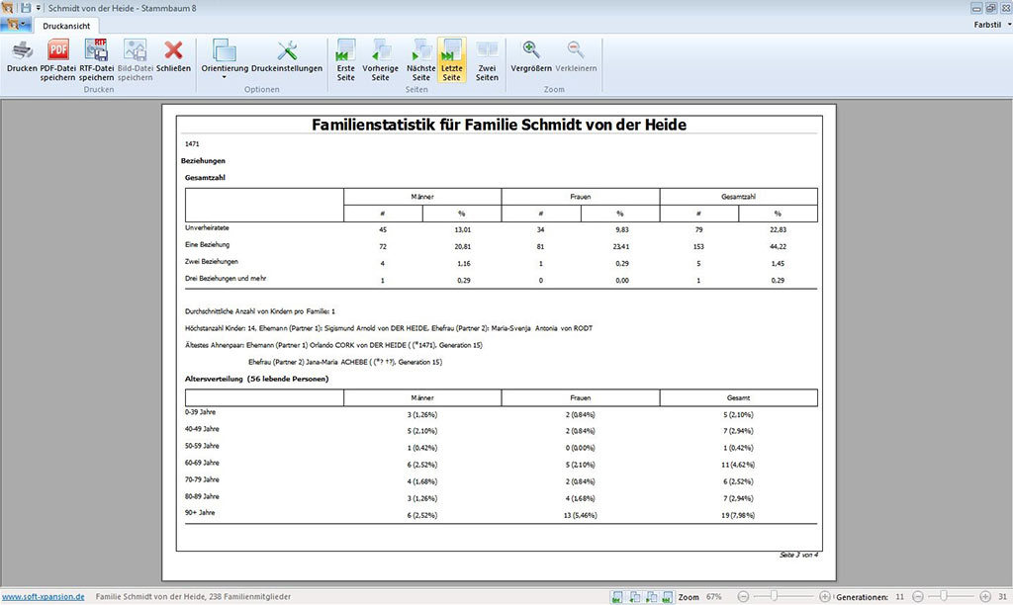Click the Zoom 67% value
1013x605 pixels.
point(713,597)
